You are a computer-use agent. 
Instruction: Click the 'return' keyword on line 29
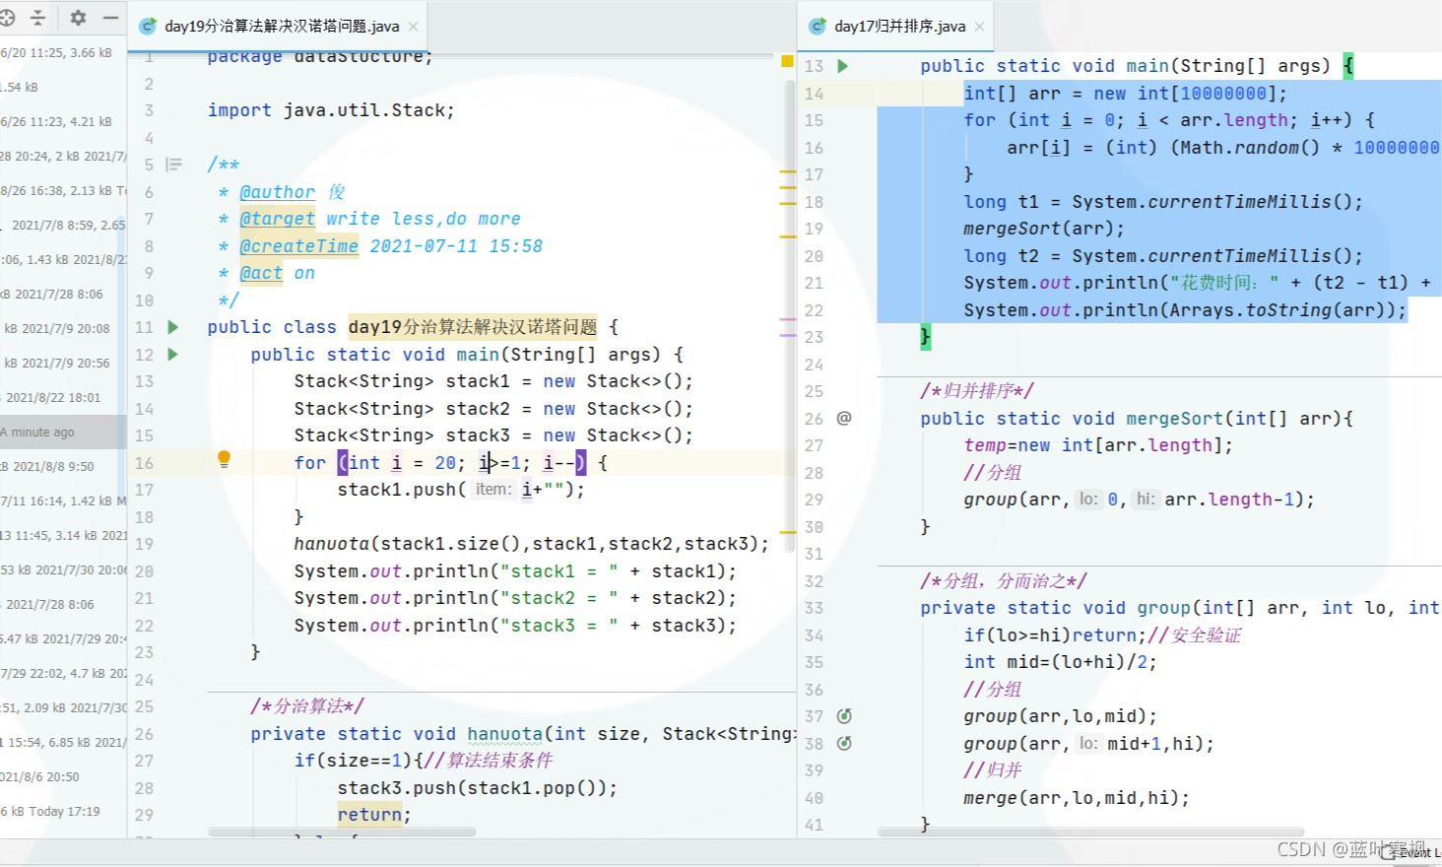pyautogui.click(x=369, y=815)
